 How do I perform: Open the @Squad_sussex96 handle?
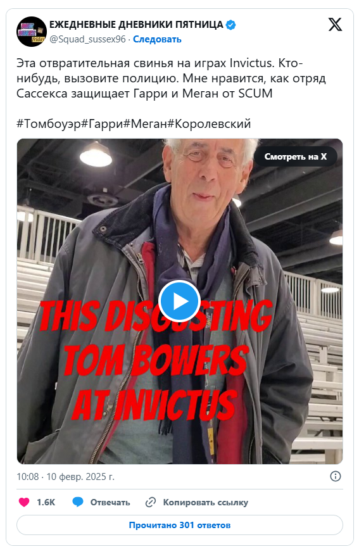point(87,39)
